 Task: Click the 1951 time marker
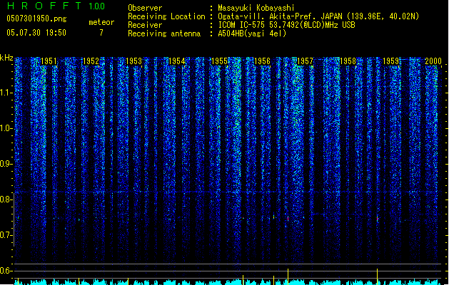(49, 61)
